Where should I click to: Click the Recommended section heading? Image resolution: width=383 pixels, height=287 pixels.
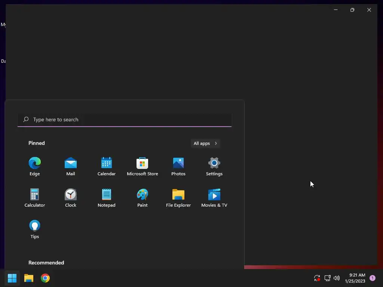tap(46, 263)
